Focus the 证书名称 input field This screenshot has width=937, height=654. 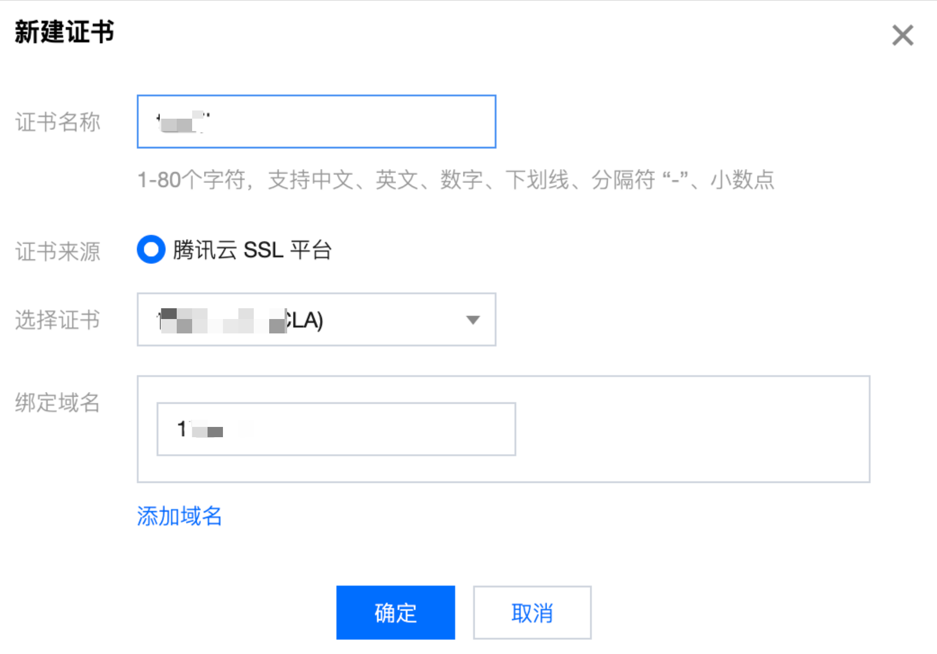(316, 122)
